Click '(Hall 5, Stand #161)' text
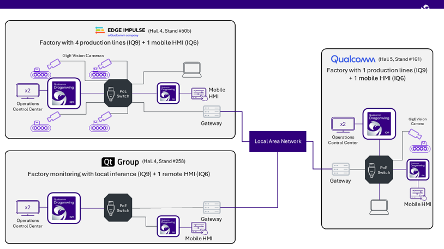Screen dimensions: 444x249 click(x=400, y=59)
